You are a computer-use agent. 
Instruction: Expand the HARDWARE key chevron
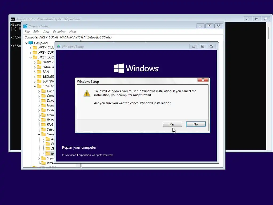click(x=35, y=67)
